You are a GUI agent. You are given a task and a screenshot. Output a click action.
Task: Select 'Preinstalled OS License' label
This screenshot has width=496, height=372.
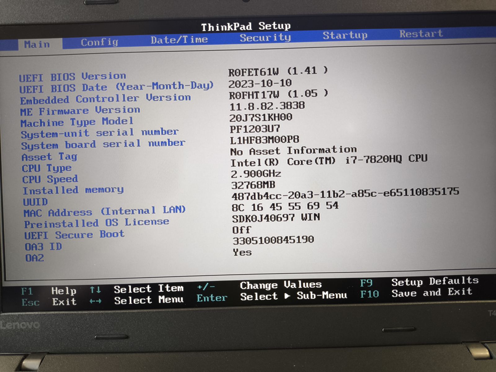97,223
